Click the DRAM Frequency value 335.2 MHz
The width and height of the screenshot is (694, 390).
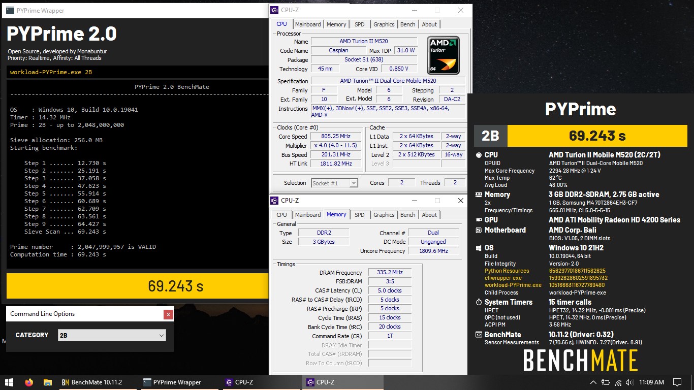point(390,273)
